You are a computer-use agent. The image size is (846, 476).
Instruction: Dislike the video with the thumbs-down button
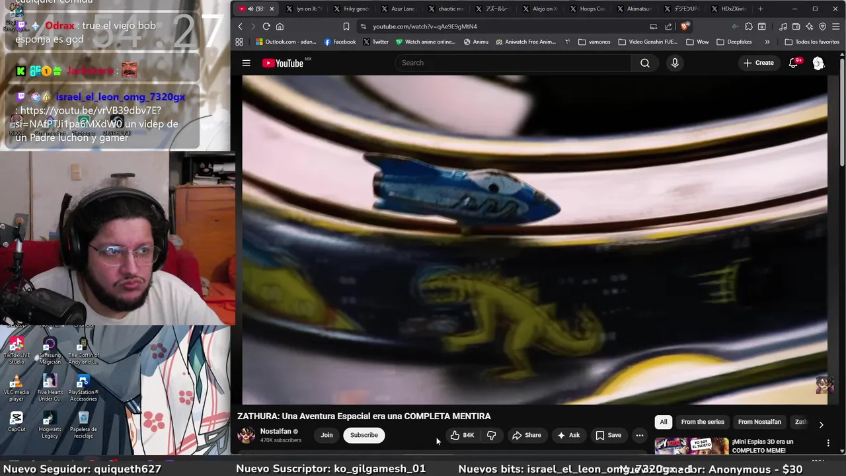pos(491,435)
